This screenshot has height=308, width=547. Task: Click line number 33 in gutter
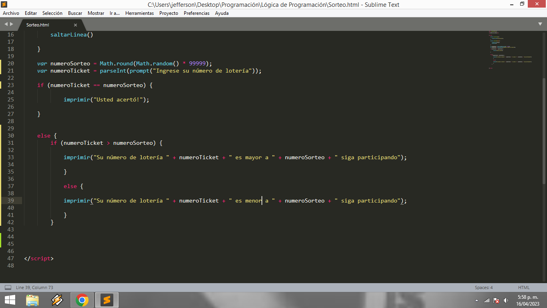[10, 157]
